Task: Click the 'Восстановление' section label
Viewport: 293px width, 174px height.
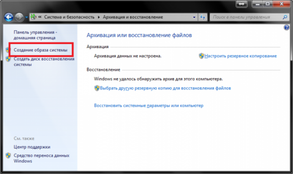Action: click(x=103, y=70)
